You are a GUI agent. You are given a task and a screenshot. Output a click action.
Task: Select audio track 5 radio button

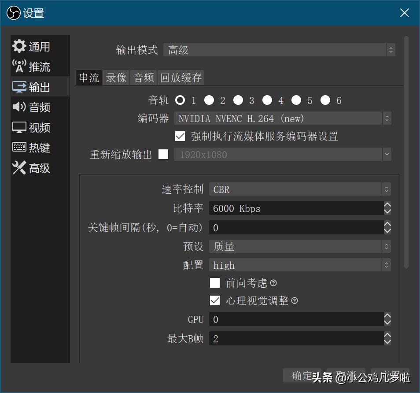coord(296,100)
